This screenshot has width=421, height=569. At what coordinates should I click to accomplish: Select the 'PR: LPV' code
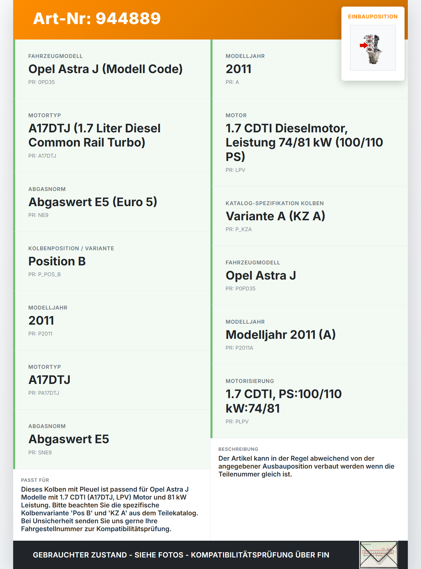point(235,170)
